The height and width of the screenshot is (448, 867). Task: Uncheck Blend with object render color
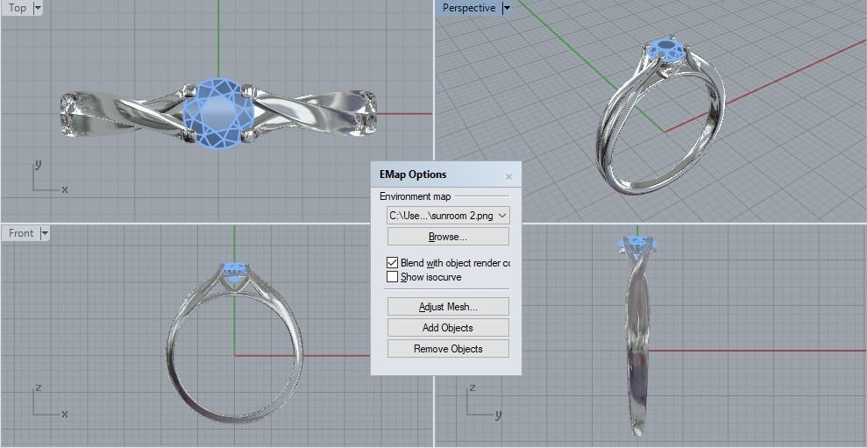click(392, 263)
